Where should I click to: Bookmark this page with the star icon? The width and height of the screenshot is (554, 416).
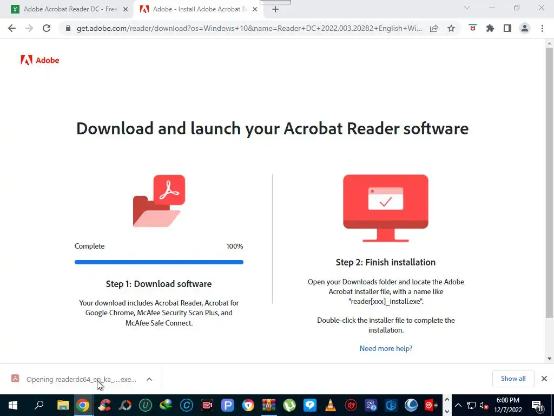click(x=451, y=28)
